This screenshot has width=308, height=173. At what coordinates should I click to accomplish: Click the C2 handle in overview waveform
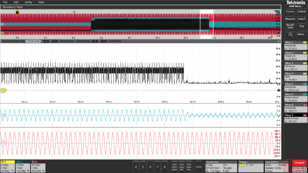pos(2,24)
